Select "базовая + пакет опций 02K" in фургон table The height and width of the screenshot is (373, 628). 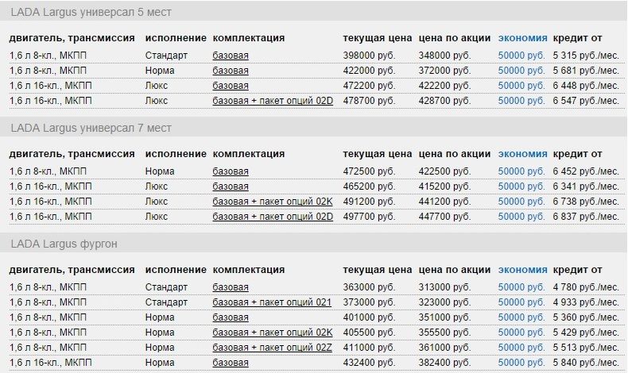tap(273, 333)
